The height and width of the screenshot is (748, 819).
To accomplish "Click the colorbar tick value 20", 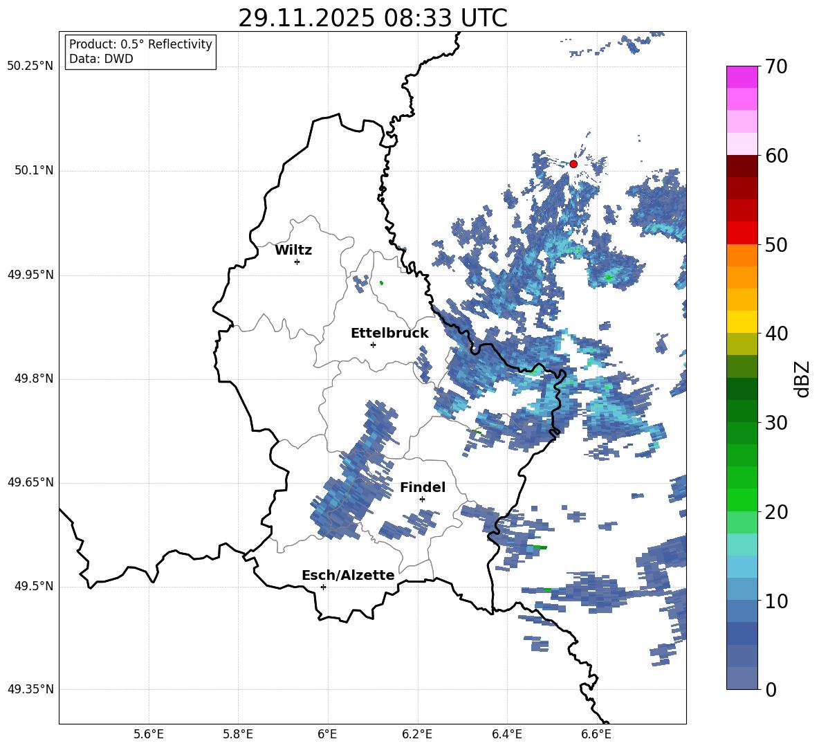I will point(777,511).
